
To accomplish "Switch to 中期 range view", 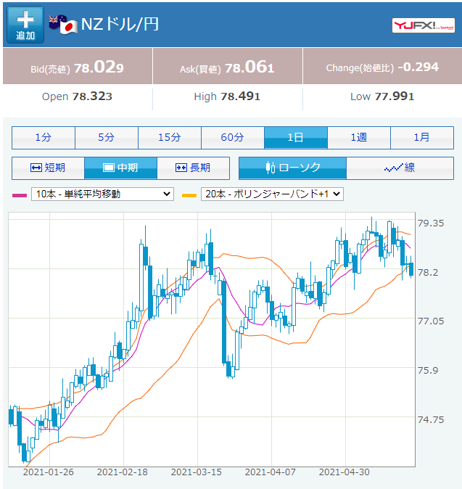I will (x=120, y=168).
